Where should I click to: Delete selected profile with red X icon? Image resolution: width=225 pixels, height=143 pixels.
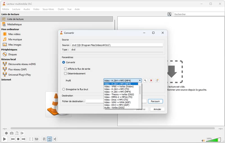coord(151,80)
